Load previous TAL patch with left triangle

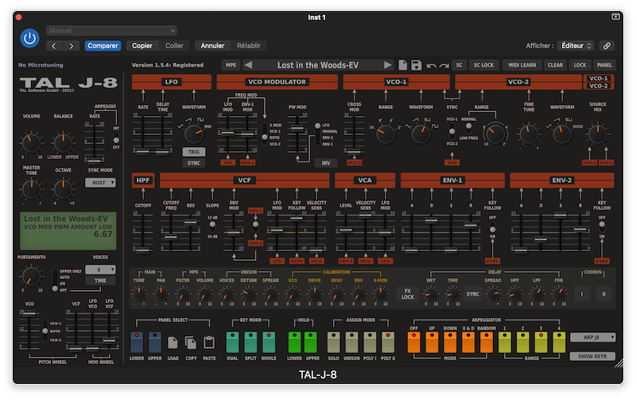[248, 65]
